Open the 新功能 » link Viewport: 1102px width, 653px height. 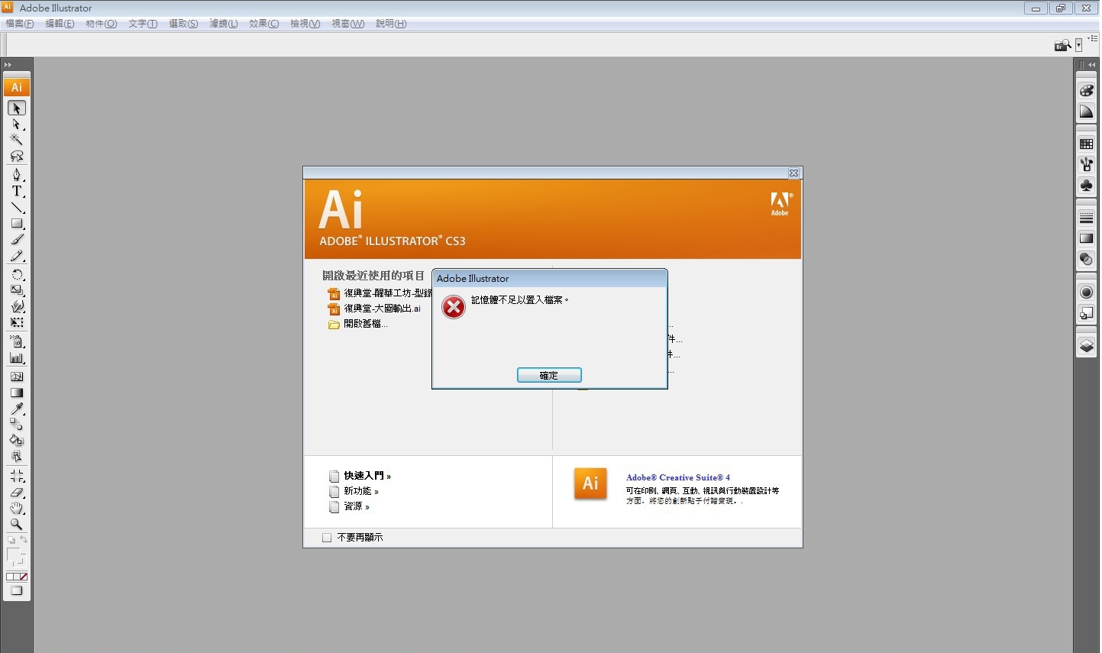tap(361, 491)
